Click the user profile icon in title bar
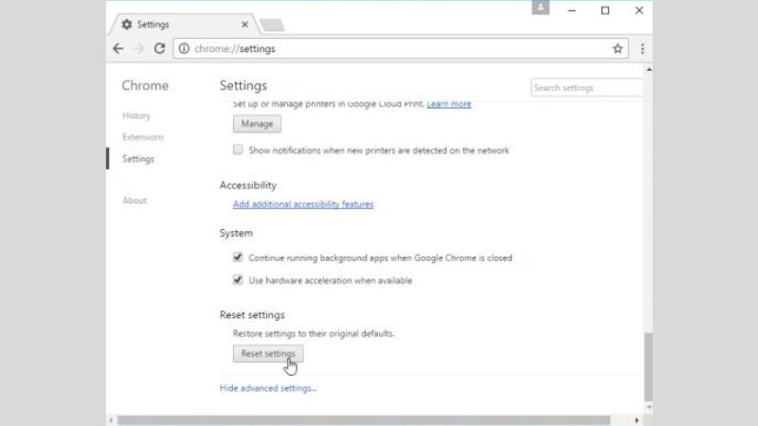 [x=541, y=9]
